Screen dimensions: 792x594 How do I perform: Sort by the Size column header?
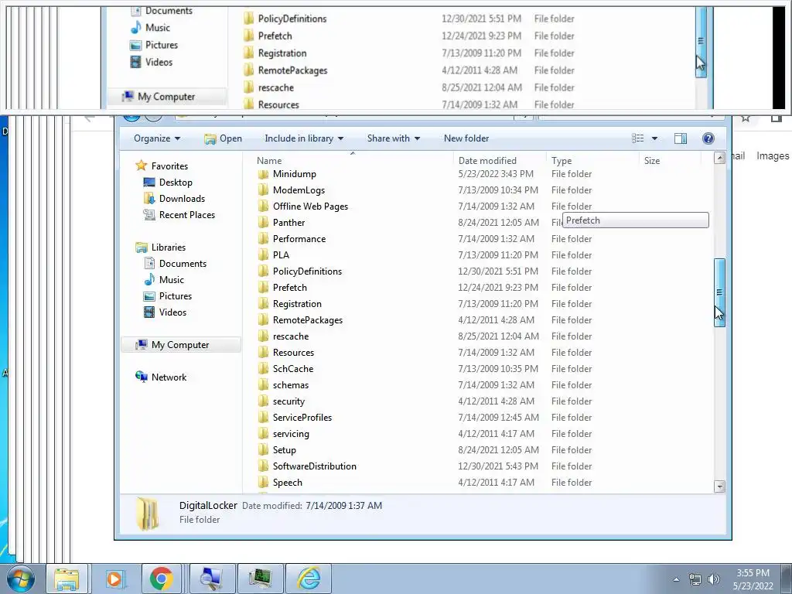tap(671, 161)
